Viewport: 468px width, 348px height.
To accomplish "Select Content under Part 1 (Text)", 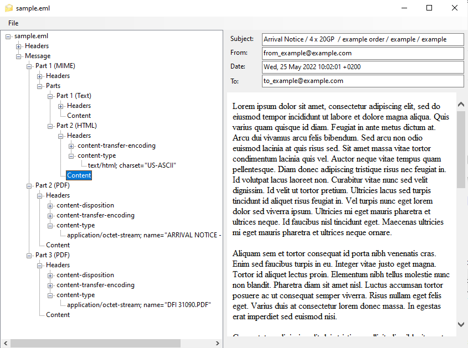I will (79, 115).
